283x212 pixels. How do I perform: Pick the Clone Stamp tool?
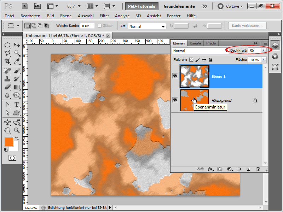pyautogui.click(x=7, y=79)
